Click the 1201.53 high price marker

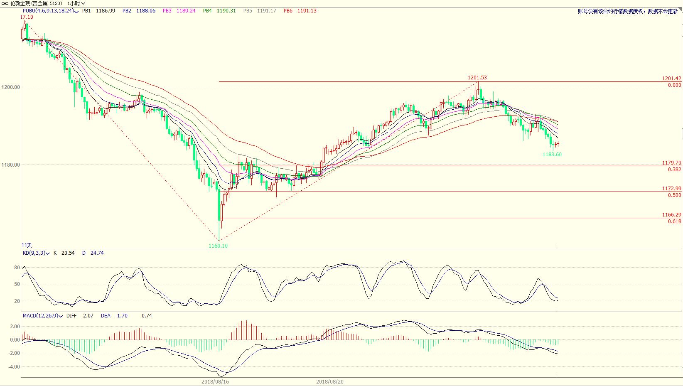pyautogui.click(x=477, y=78)
